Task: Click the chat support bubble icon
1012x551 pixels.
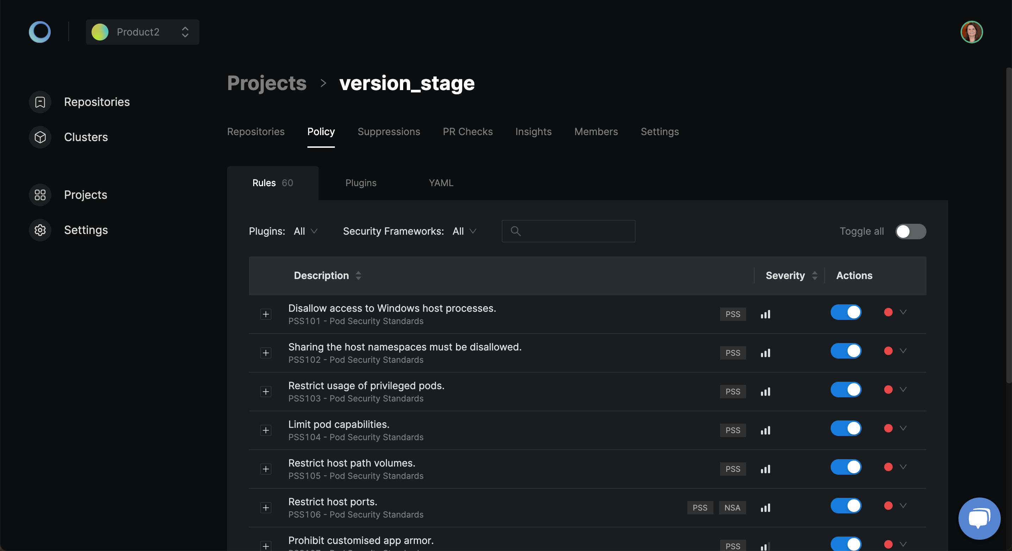Action: [980, 517]
